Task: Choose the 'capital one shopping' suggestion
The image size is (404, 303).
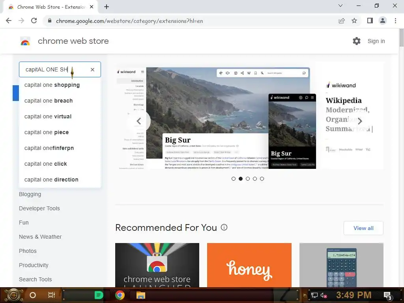Action: coord(60,85)
